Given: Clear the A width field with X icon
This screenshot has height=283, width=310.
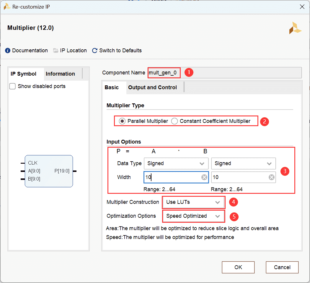Looking at the screenshot, I should (204, 177).
